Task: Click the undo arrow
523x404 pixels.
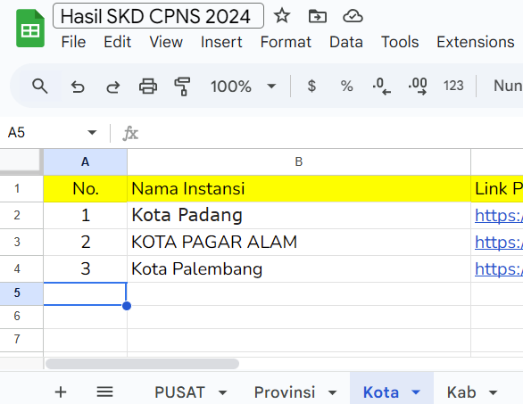Action: 78,87
